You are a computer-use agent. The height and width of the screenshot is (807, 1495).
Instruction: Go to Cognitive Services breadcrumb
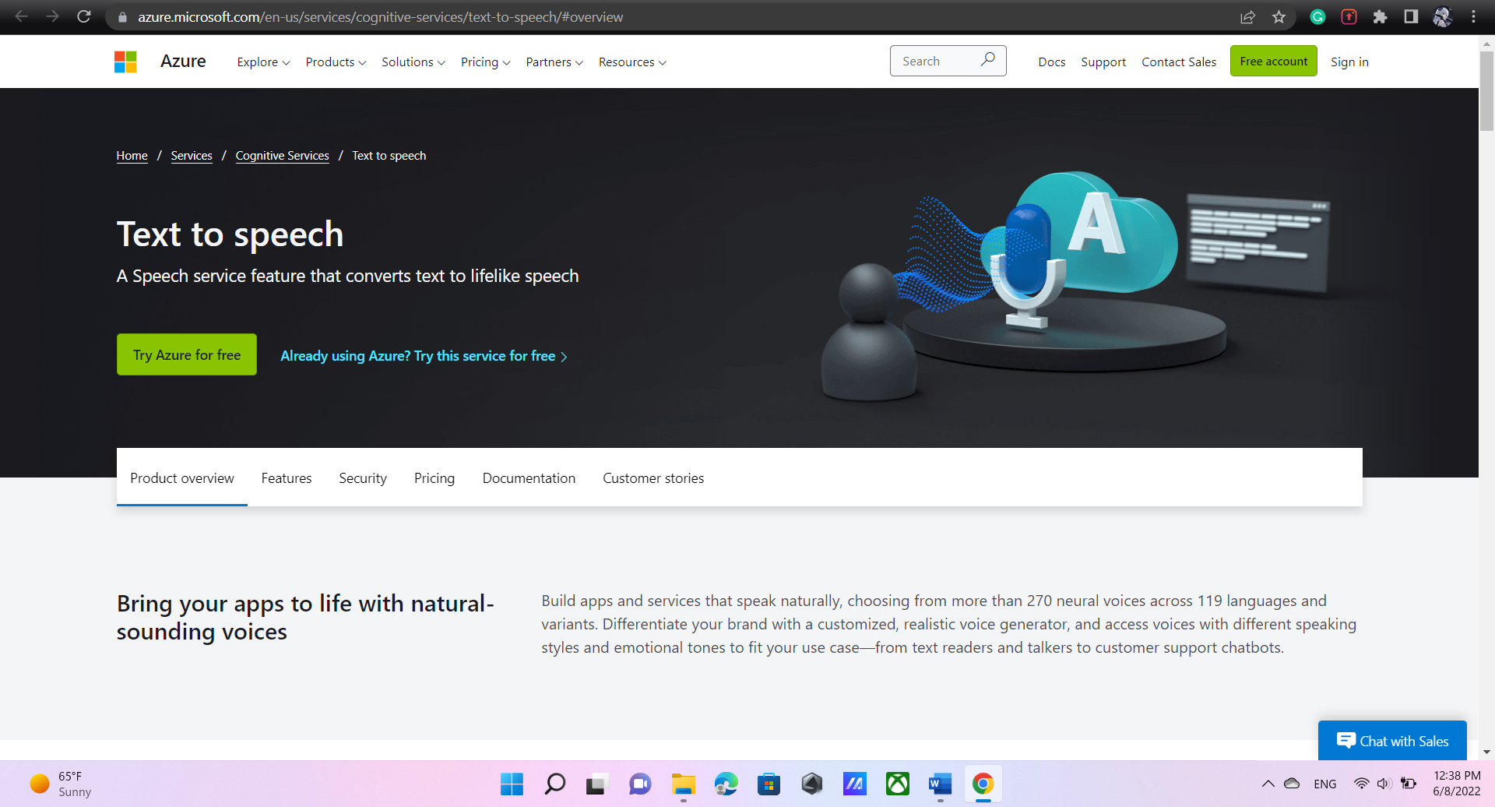click(282, 156)
